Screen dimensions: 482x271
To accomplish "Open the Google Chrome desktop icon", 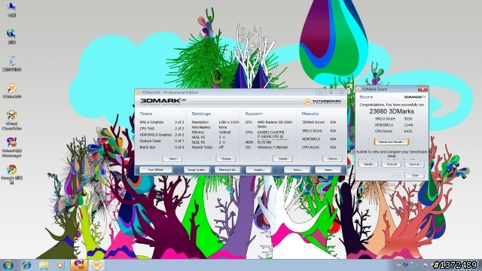I will [12, 174].
